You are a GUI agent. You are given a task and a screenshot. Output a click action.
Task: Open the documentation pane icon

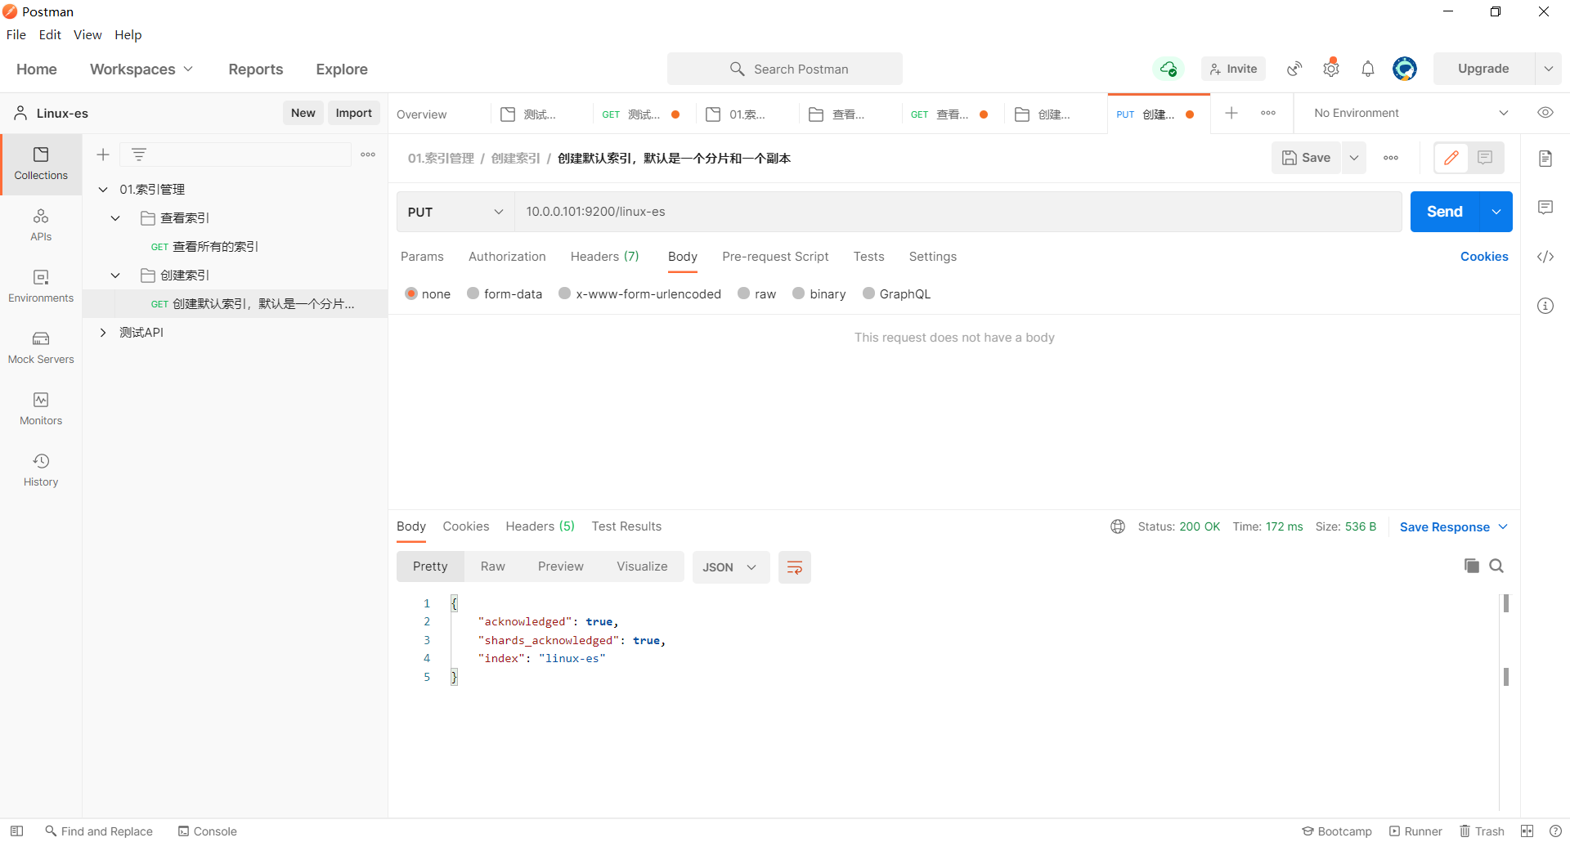(x=1545, y=159)
